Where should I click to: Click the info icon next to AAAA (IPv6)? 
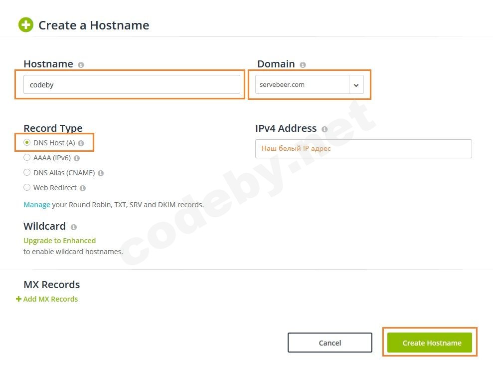[x=76, y=158]
